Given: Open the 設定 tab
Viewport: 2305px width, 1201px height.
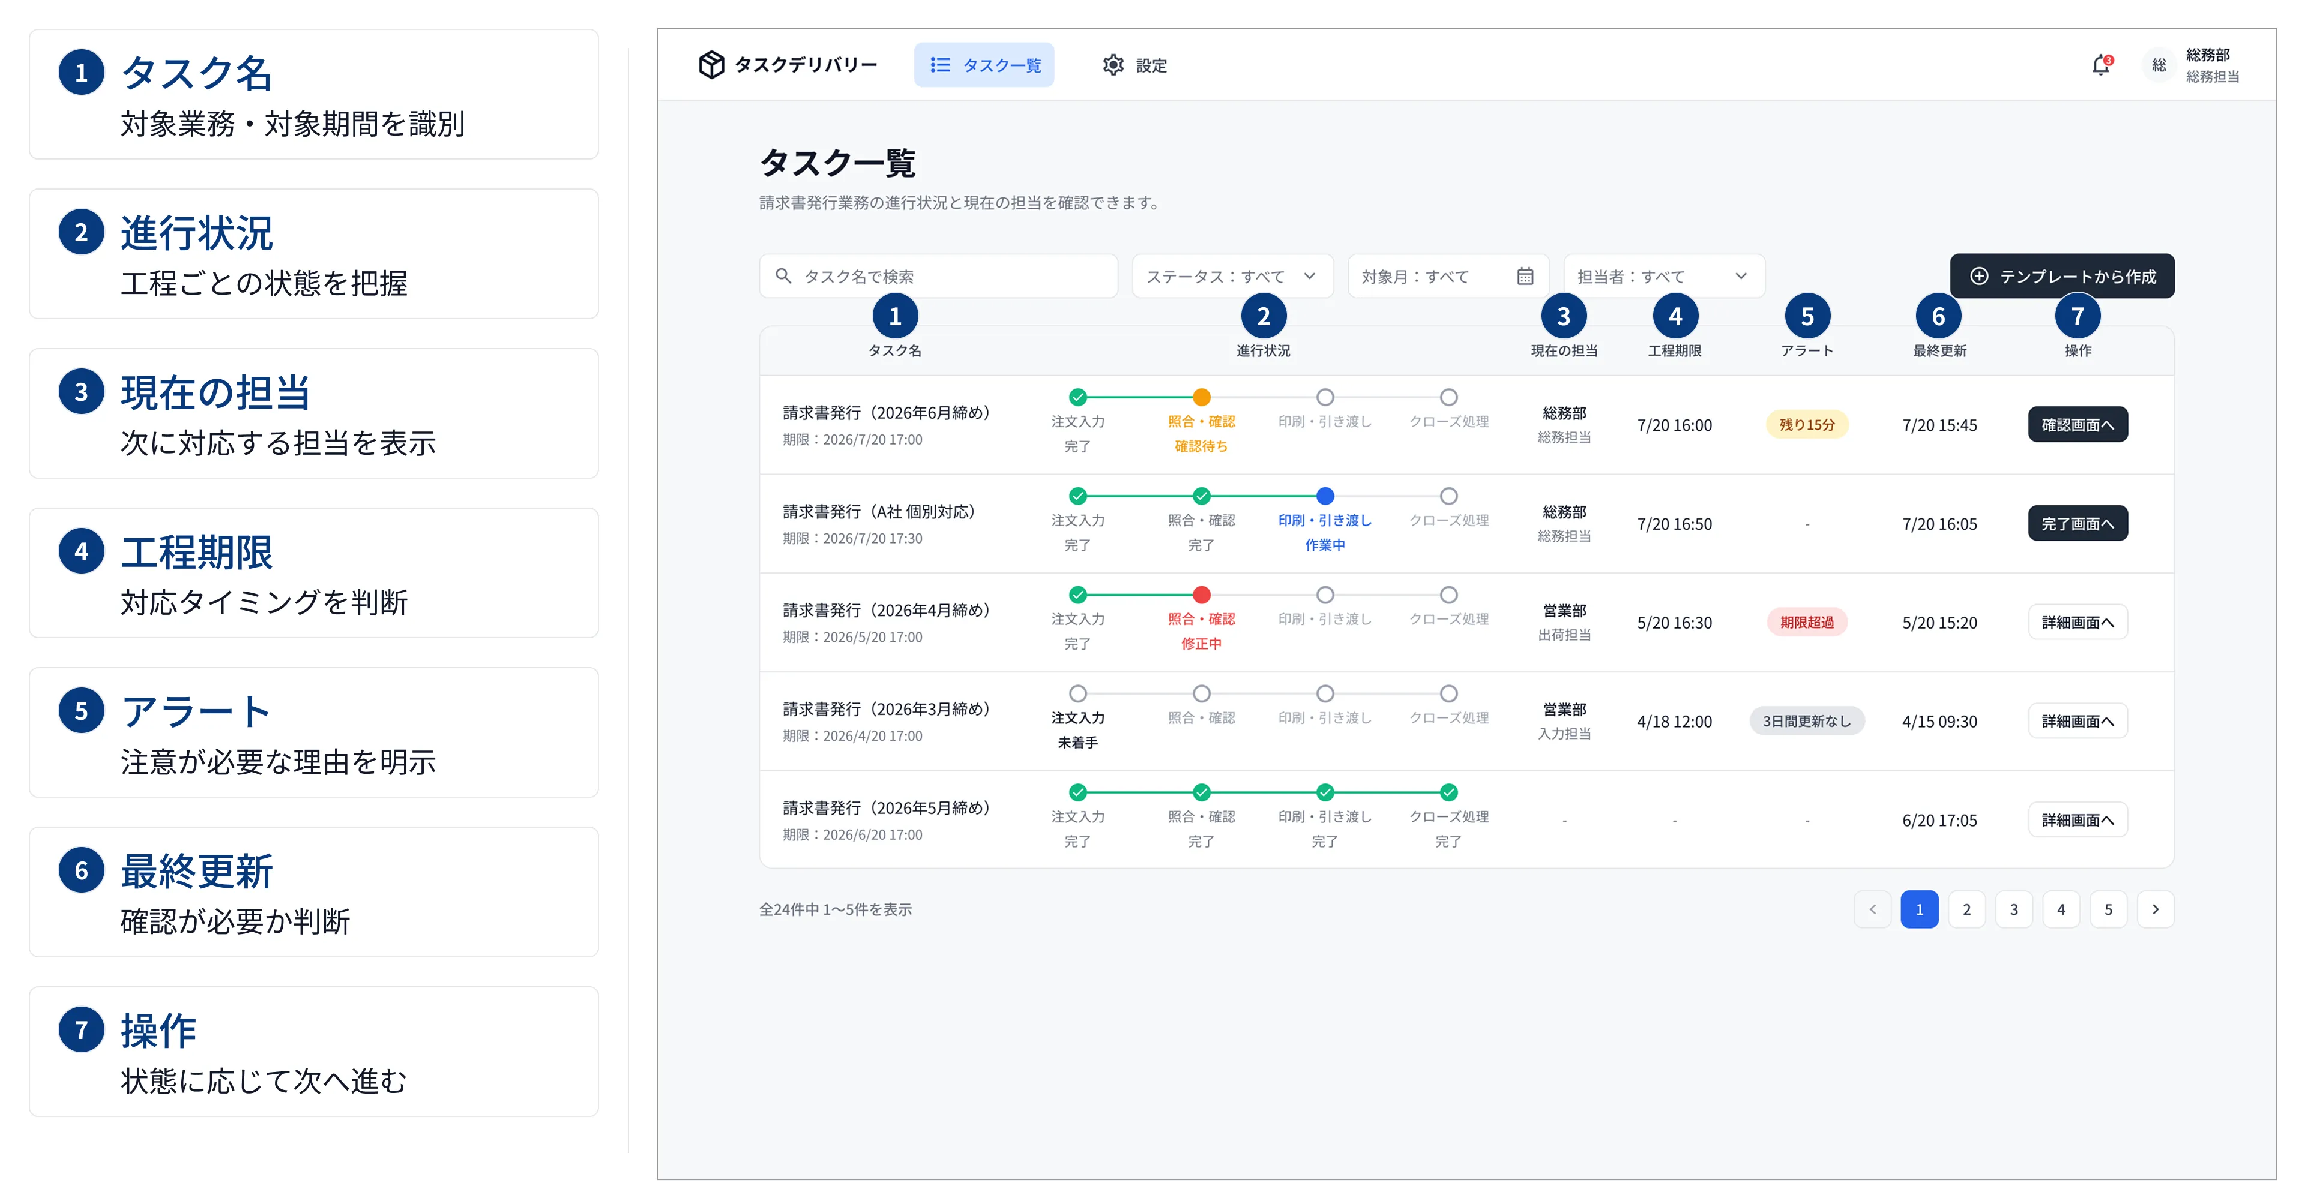Looking at the screenshot, I should [x=1134, y=65].
